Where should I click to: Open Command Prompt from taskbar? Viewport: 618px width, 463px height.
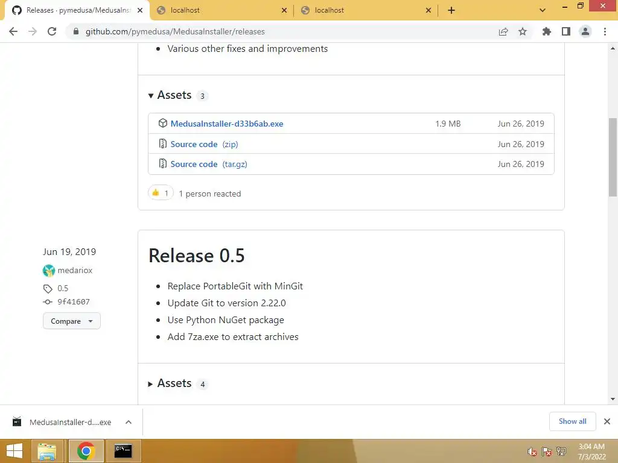[x=123, y=451]
